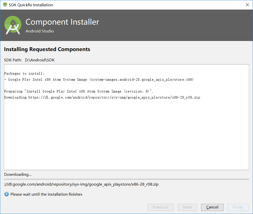The image size is (253, 214).
Task: Close the SDK Quickfix Installation window
Action: [x=247, y=5]
